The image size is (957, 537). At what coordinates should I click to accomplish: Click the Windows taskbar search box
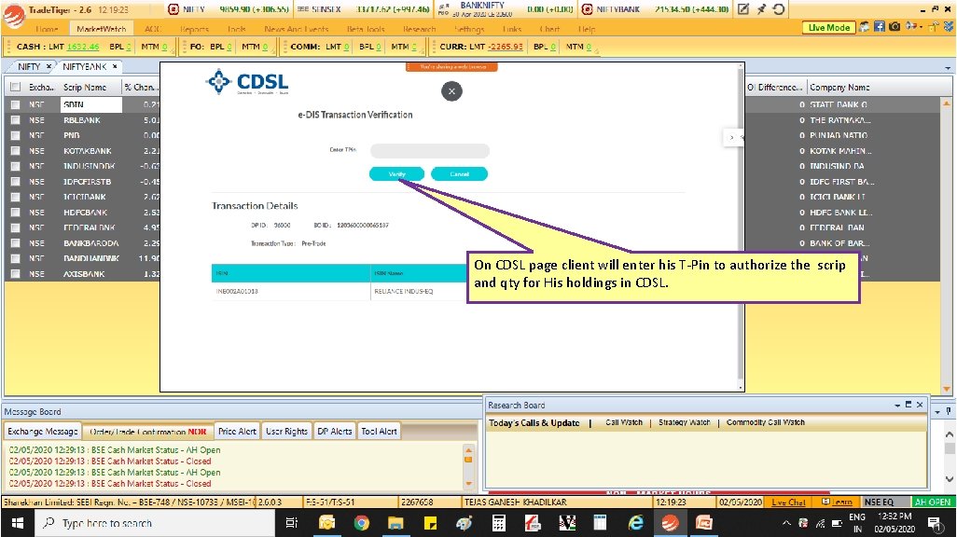click(156, 523)
